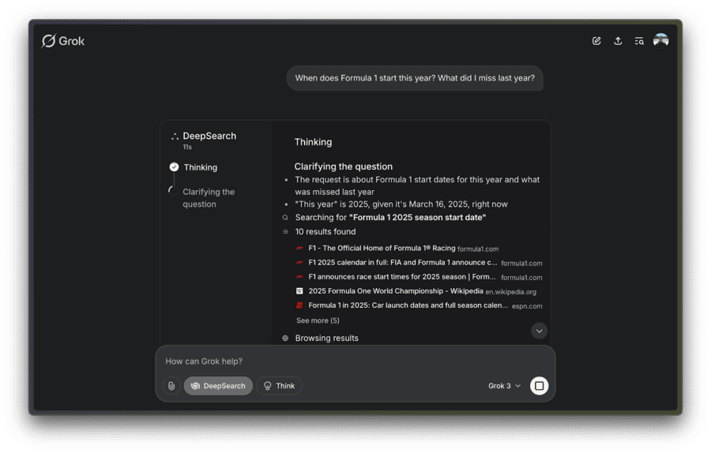Open the chat history search icon
Viewport: 711px width, 453px height.
[639, 41]
